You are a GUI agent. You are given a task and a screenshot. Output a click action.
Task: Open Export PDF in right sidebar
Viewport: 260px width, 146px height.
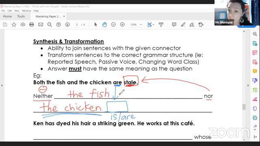click(255, 43)
